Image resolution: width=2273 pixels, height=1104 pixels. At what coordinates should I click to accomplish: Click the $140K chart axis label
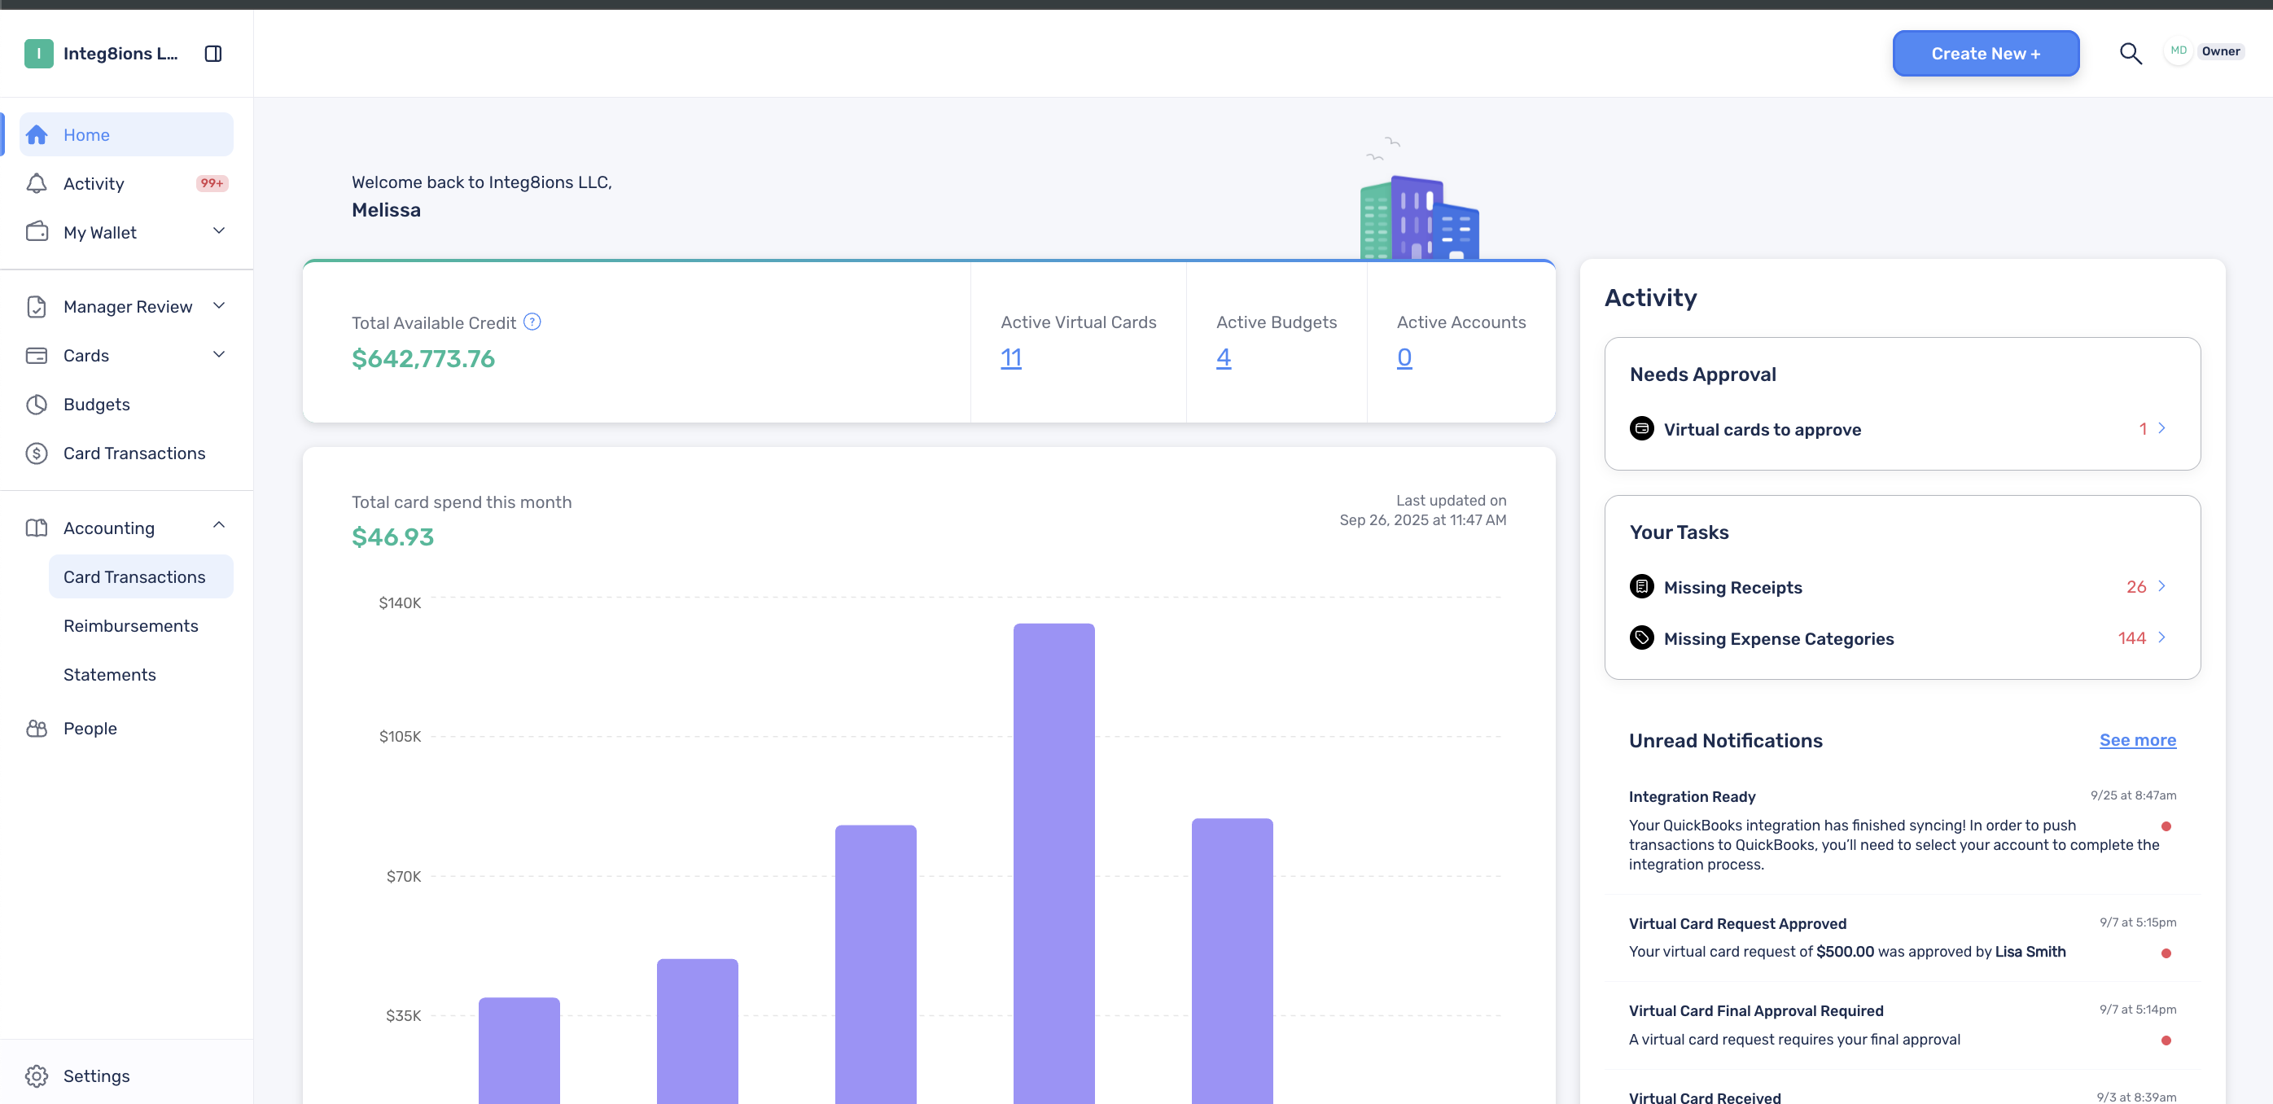pyautogui.click(x=400, y=602)
